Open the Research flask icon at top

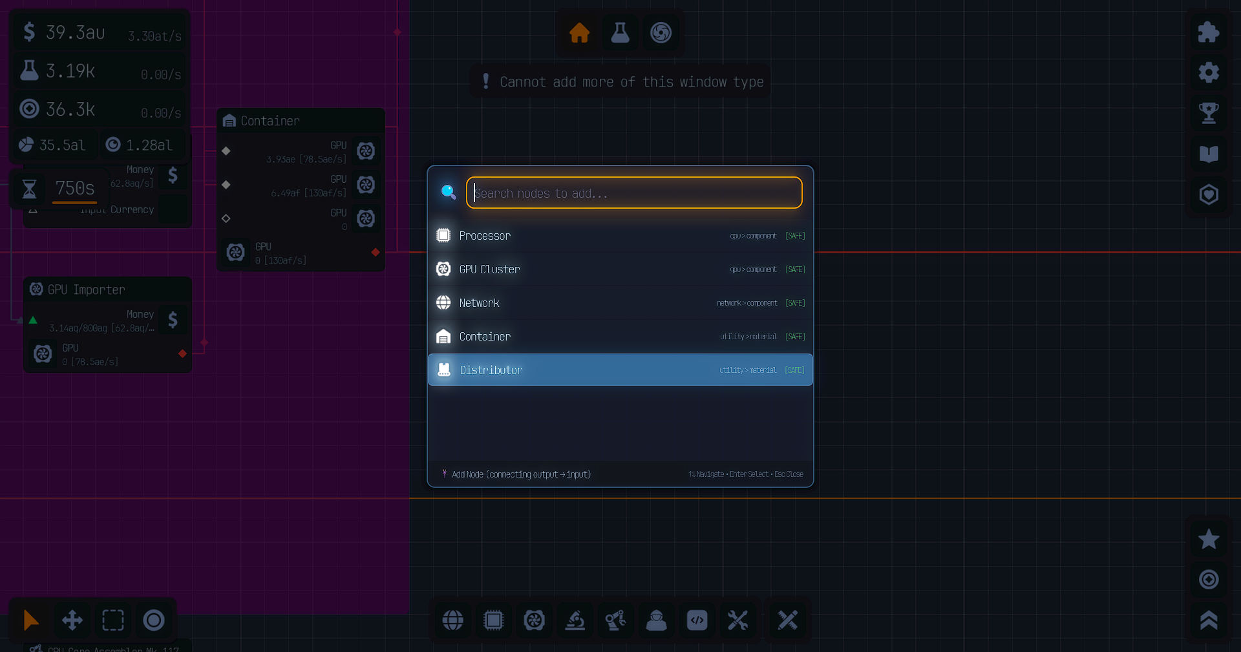[620, 32]
